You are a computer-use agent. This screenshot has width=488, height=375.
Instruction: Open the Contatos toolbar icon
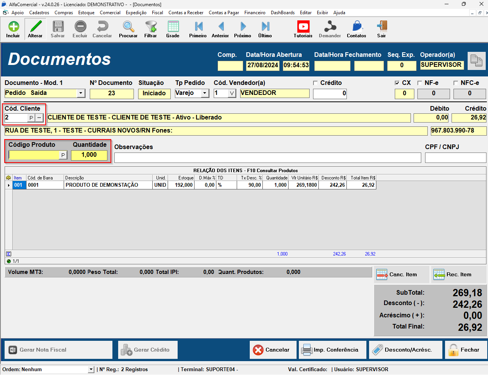pos(356,27)
